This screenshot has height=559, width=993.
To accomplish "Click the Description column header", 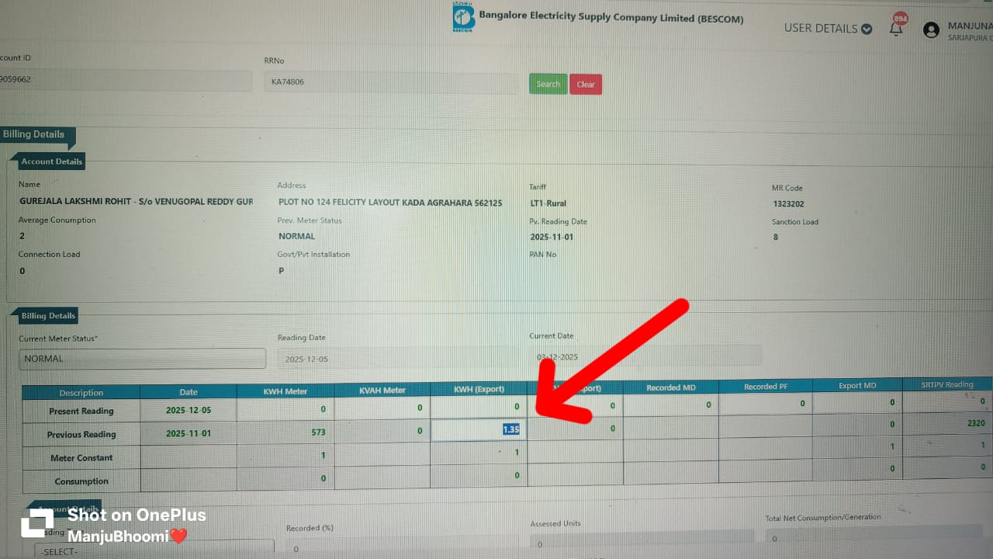I will (x=81, y=393).
